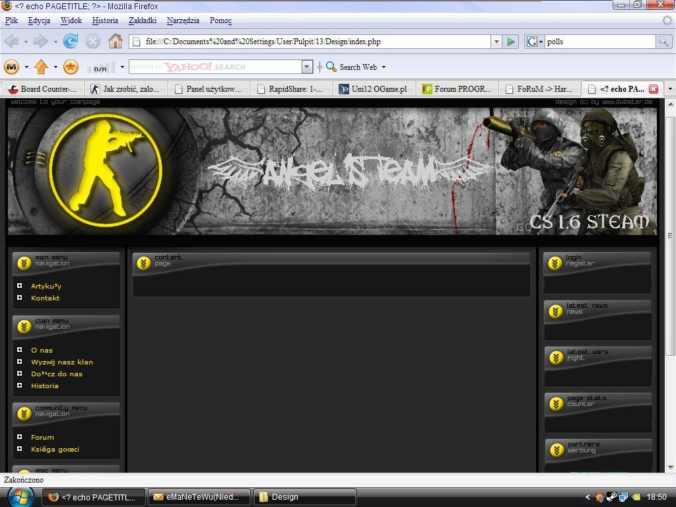The image size is (676, 507).
Task: Switch to the Jak zrobić tab
Action: pos(125,89)
